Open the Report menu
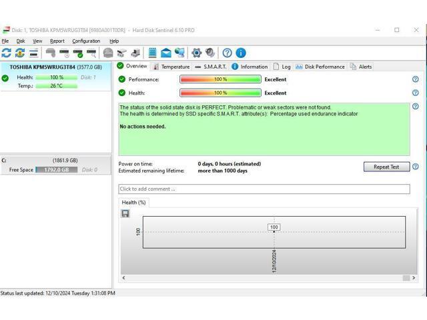Screen dimensions: 427x320 (x=57, y=41)
